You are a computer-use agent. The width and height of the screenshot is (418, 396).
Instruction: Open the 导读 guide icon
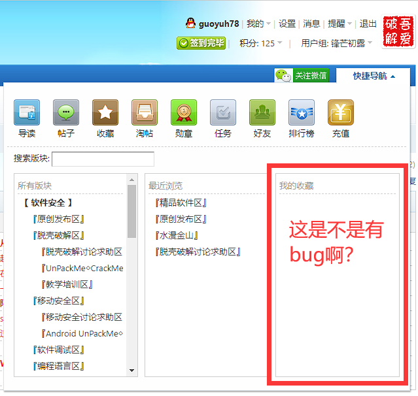(27, 112)
